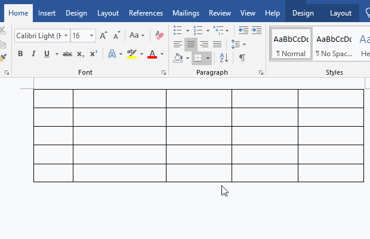370x239 pixels.
Task: Toggle Bold formatting
Action: [x=20, y=54]
